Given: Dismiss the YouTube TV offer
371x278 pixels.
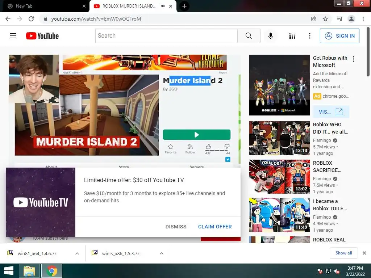Looking at the screenshot, I should tap(176, 227).
